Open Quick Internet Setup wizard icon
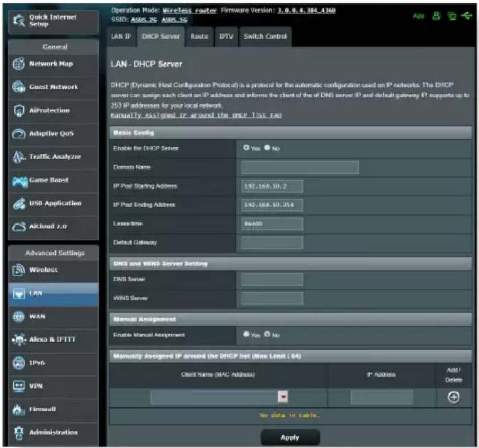 click(x=19, y=21)
